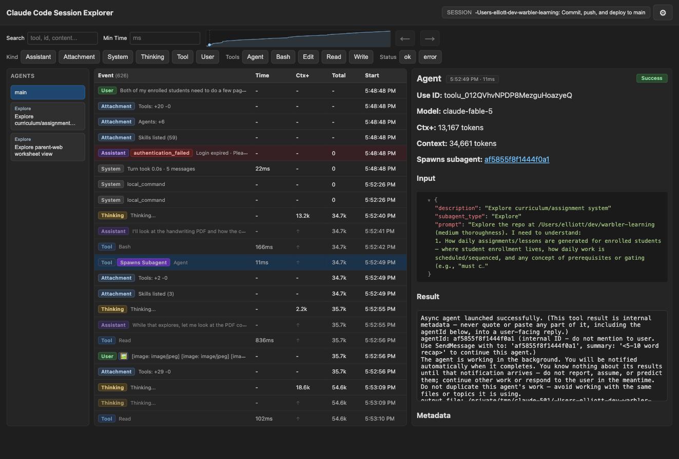Select Explore curriculum/assignment agent
Screen dimensions: 679x459
pyautogui.click(x=48, y=116)
